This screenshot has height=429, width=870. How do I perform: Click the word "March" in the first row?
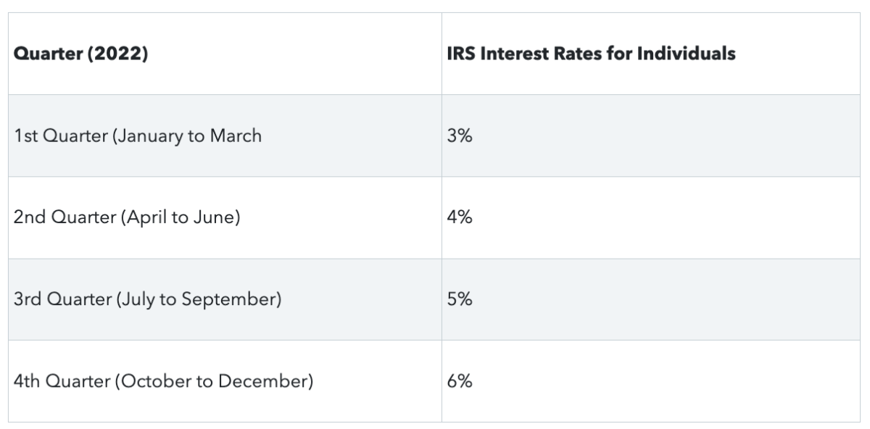235,136
